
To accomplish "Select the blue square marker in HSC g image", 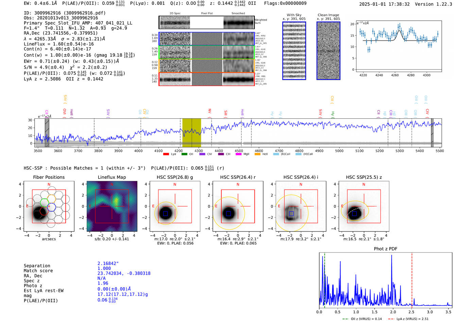I will [x=165, y=214].
